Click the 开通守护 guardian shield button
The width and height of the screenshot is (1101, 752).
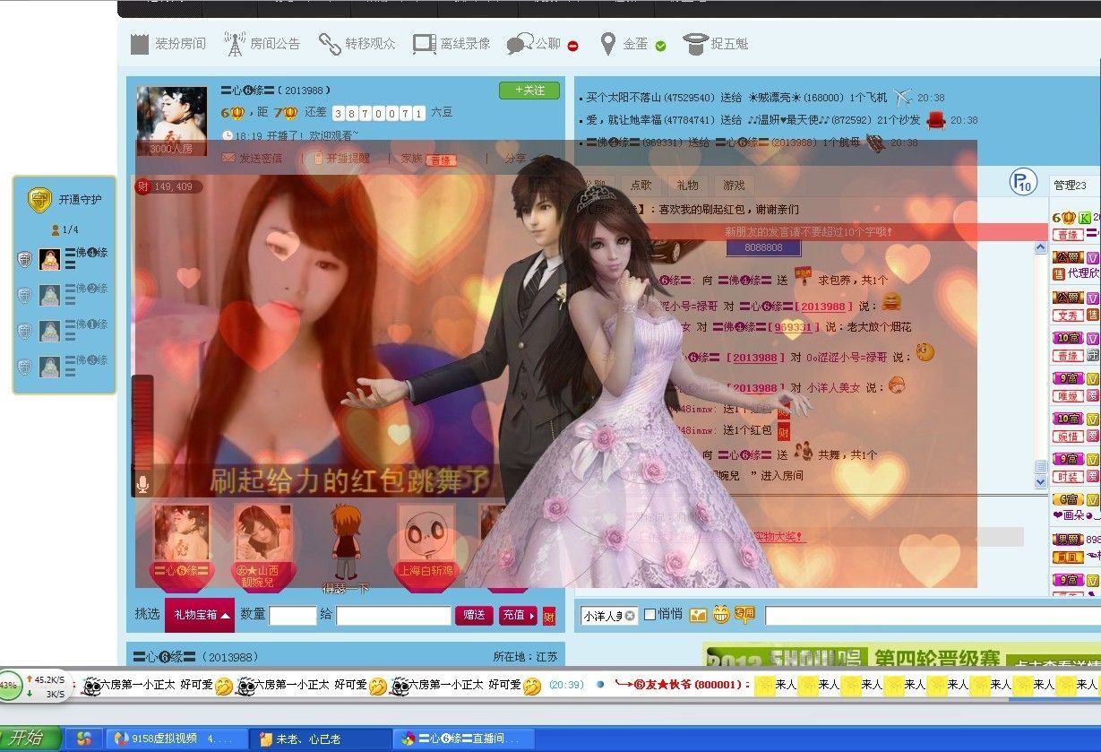click(x=65, y=200)
